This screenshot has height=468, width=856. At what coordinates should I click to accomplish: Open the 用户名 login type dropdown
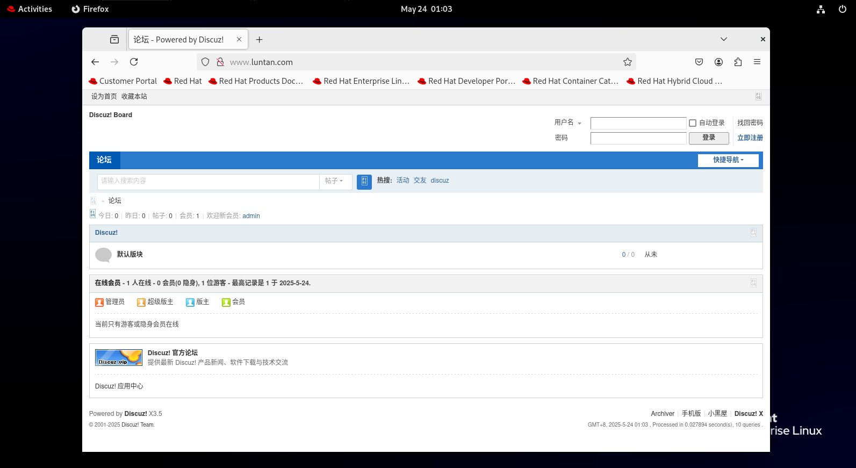click(568, 123)
